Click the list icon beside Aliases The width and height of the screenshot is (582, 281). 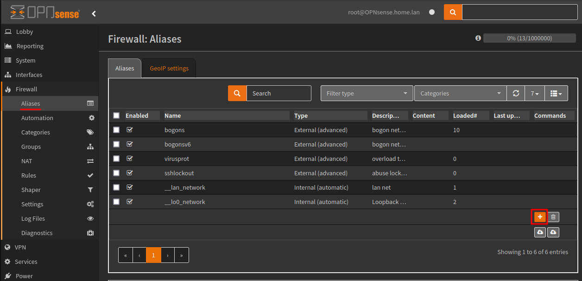90,103
